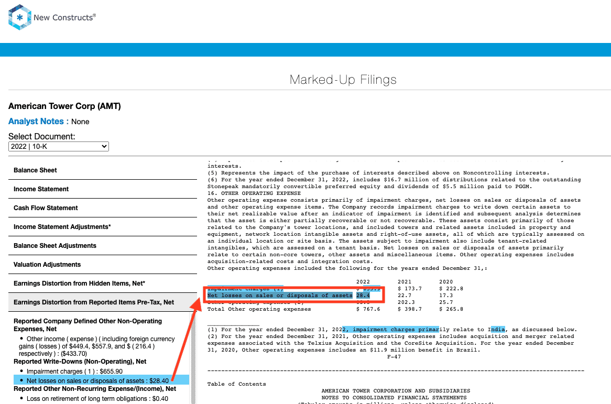Click the 2022 column header in table
611x404 pixels.
click(x=363, y=282)
